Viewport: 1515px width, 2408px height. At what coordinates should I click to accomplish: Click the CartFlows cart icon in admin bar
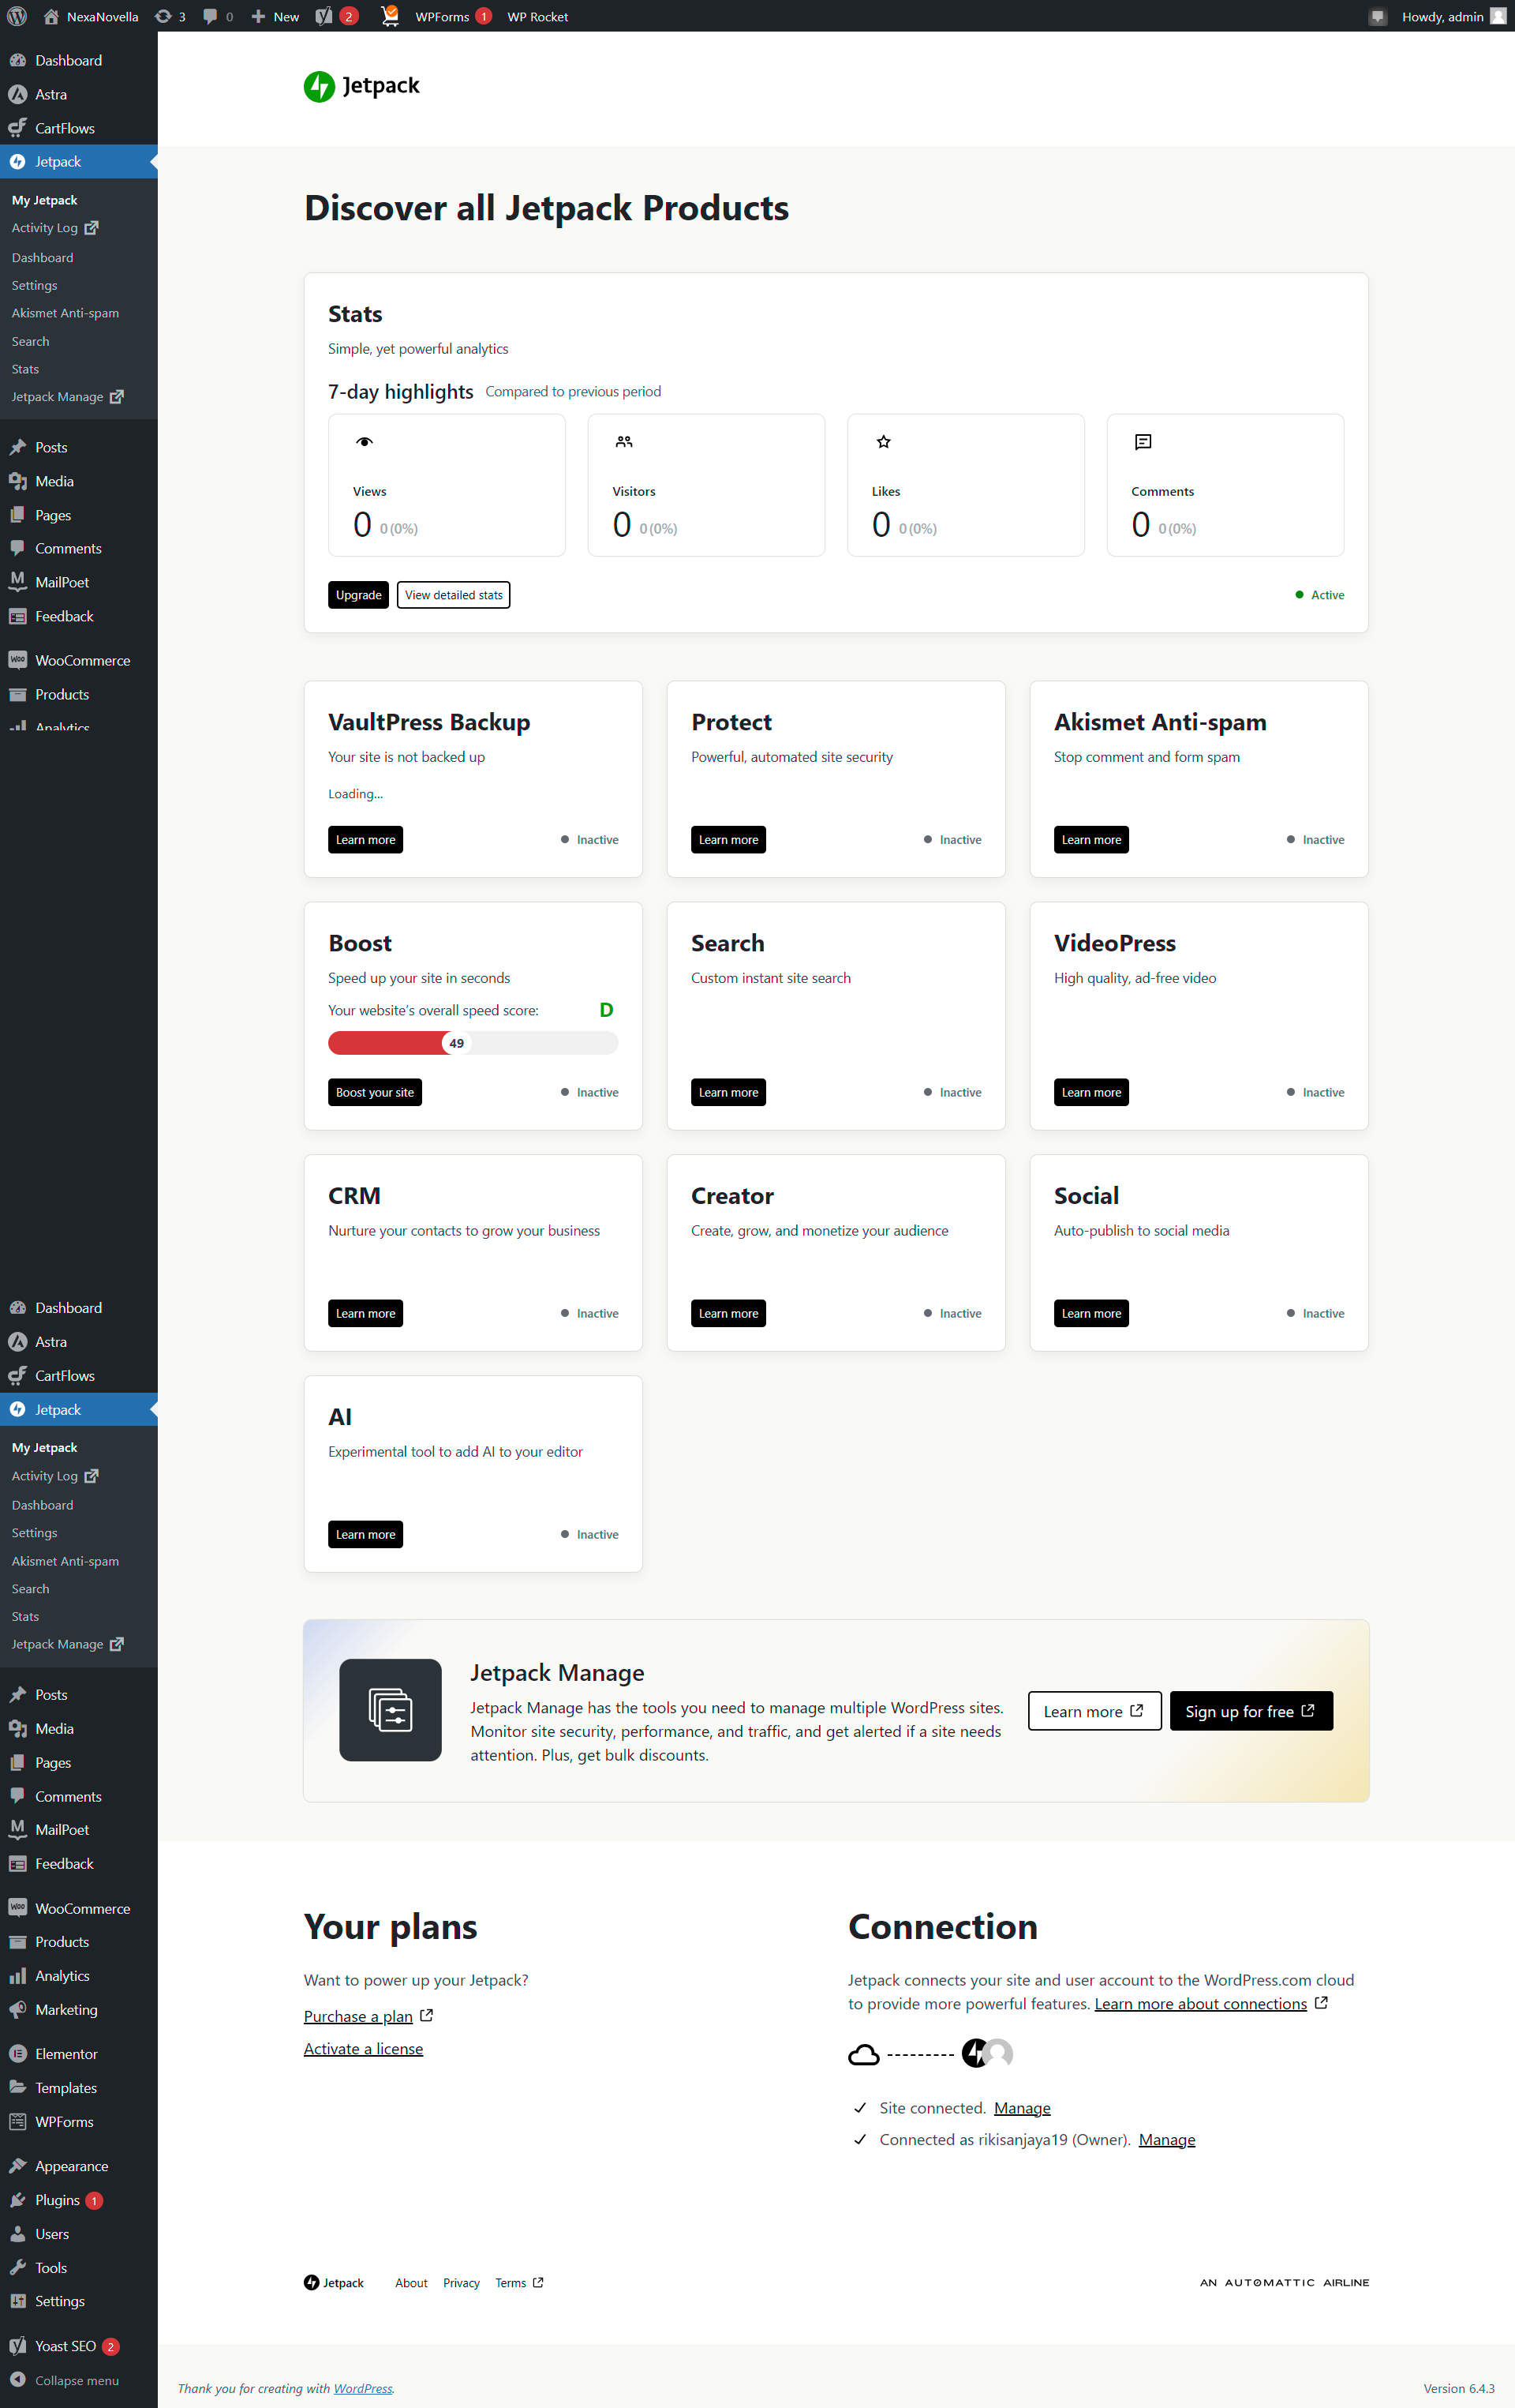tap(390, 16)
